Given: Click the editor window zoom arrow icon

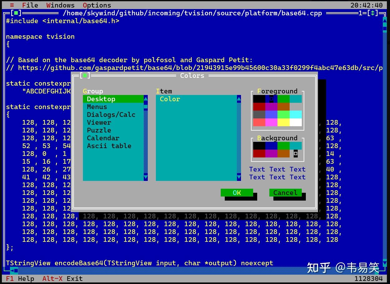Looking at the screenshot, I should (x=372, y=13).
